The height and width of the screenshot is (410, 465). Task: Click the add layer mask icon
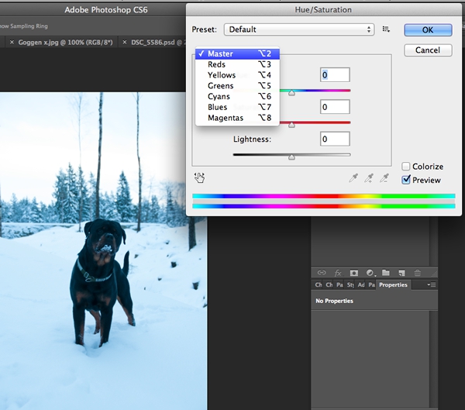click(x=353, y=273)
